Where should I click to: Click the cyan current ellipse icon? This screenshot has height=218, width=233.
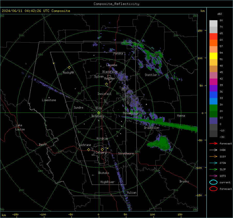213,182
